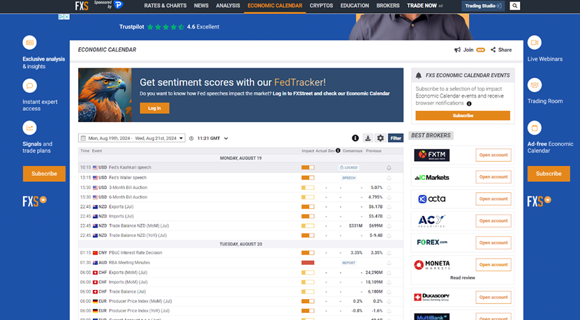
Task: Subscribe to economic calendar events notifications
Action: (463, 116)
